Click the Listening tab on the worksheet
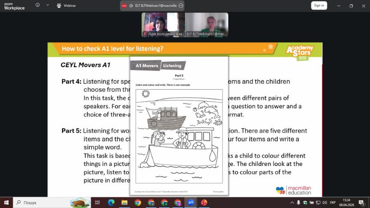Screen dimensions: 370x208 tap(172, 66)
